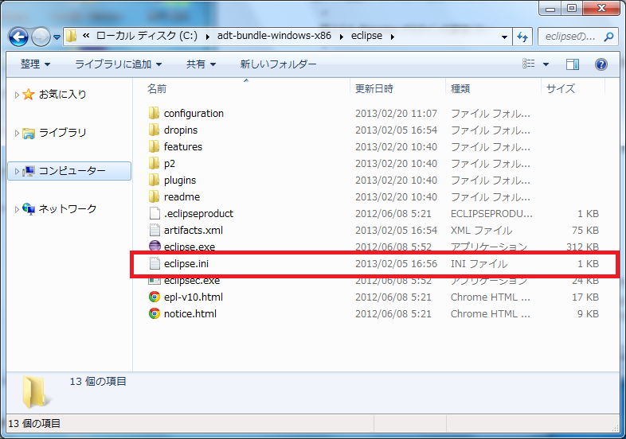The width and height of the screenshot is (626, 439).
Task: Select the readme folder icon
Action: [x=154, y=197]
